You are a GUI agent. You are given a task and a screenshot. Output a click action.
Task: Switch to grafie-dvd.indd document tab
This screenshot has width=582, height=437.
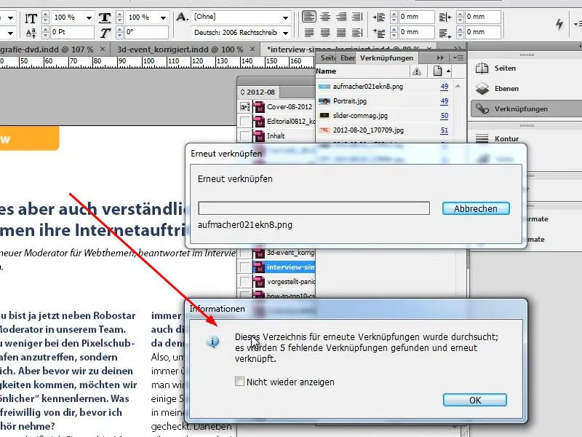pos(47,50)
